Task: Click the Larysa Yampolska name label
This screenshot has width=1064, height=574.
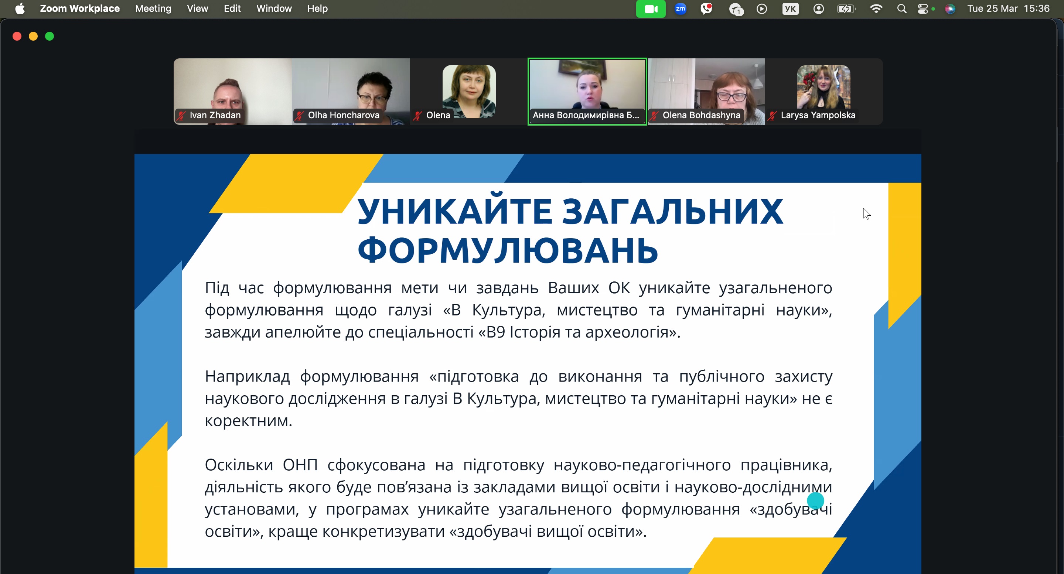Action: 818,115
